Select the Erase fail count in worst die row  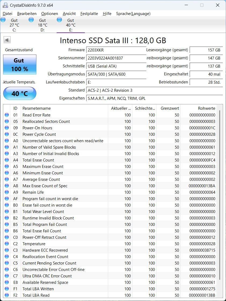110,205
